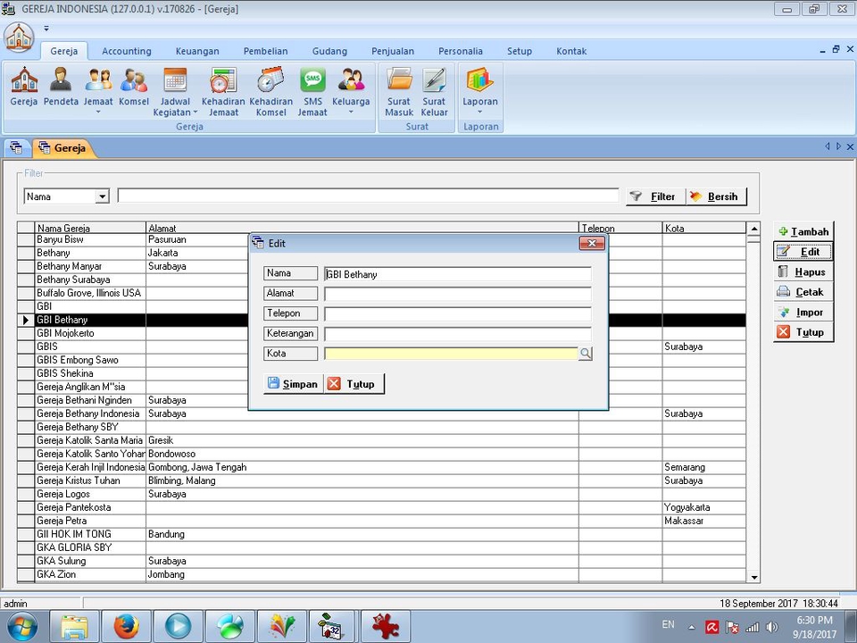Image resolution: width=857 pixels, height=643 pixels.
Task: Expand the Jemaat dropdown arrow
Action: [98, 113]
